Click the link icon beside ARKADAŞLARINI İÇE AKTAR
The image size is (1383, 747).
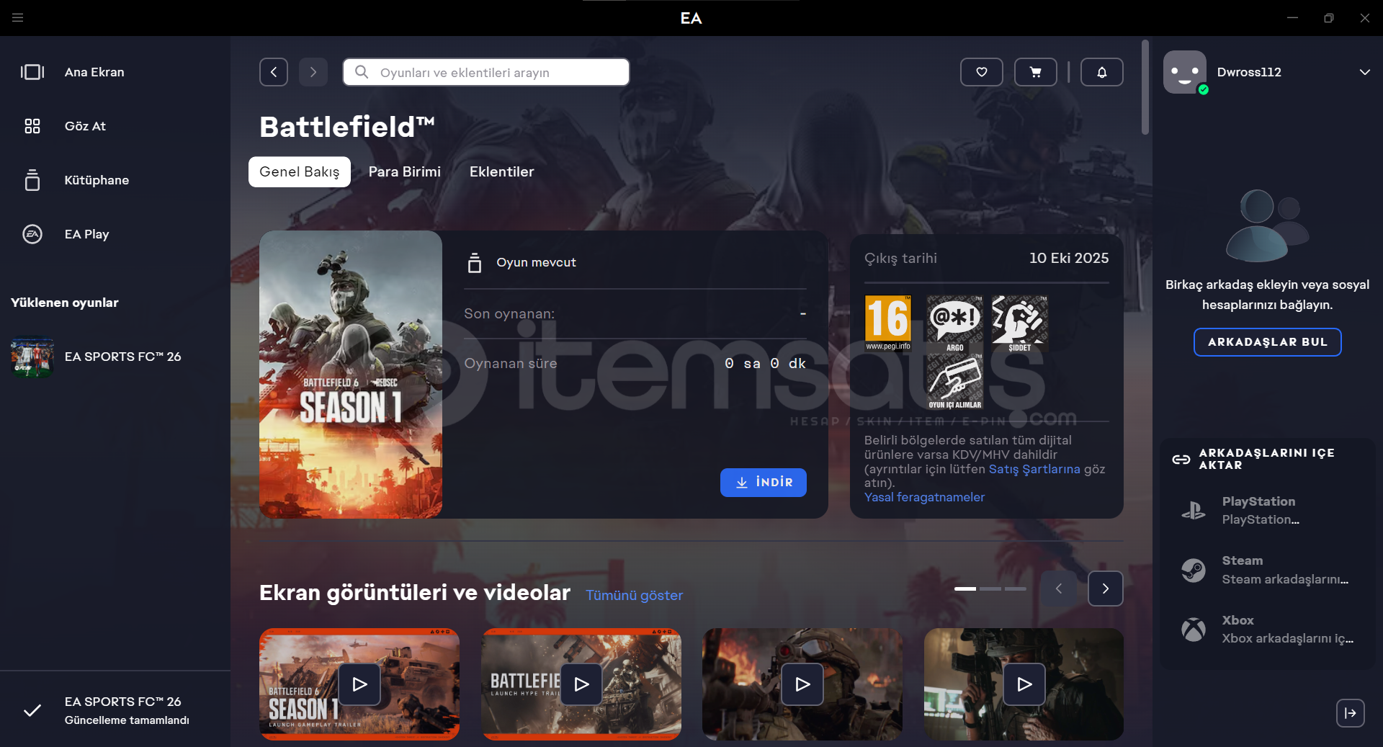(1181, 459)
